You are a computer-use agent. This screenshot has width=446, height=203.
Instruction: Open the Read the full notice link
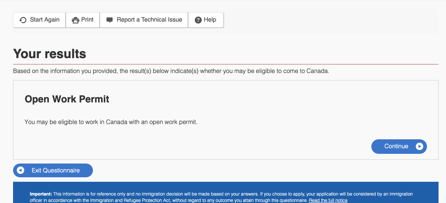pos(328,200)
